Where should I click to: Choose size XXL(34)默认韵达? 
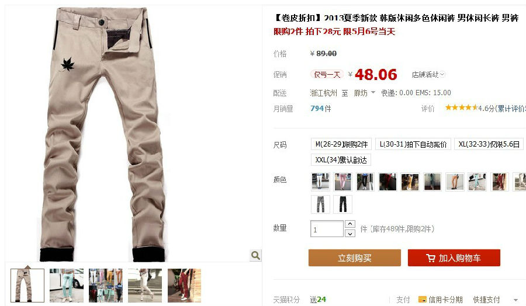(x=341, y=160)
